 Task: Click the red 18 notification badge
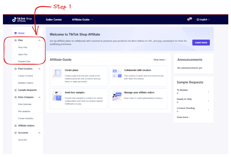pos(190,18)
